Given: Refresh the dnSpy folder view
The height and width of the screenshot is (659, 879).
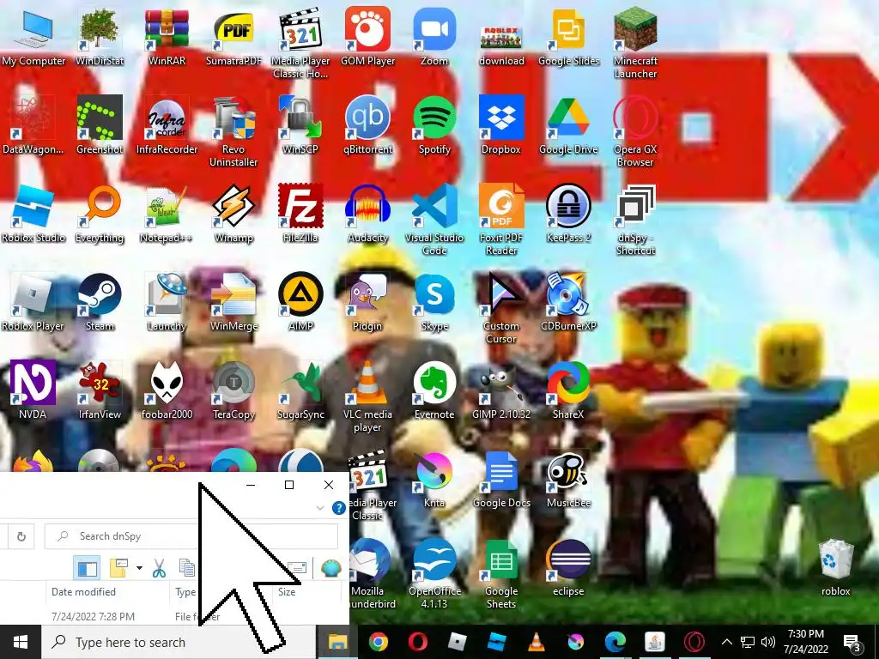Looking at the screenshot, I should click(21, 536).
